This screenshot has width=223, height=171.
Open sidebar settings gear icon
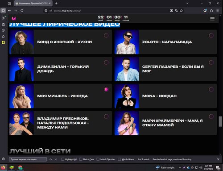3,159
